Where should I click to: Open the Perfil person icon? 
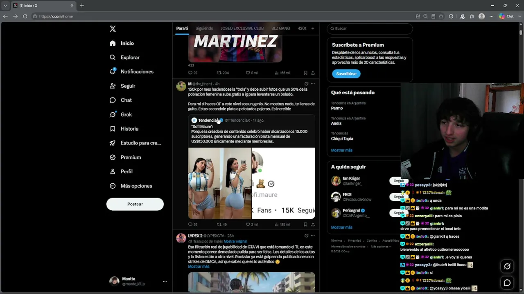point(113,171)
